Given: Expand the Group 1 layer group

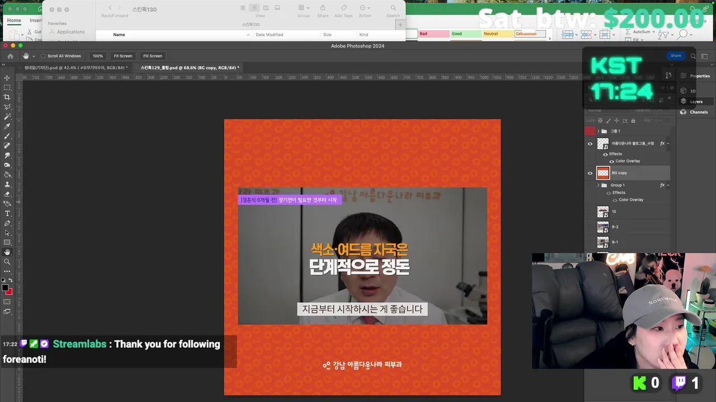Looking at the screenshot, I should pos(598,185).
